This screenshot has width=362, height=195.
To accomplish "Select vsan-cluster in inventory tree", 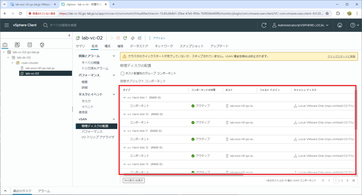I will [30, 63].
